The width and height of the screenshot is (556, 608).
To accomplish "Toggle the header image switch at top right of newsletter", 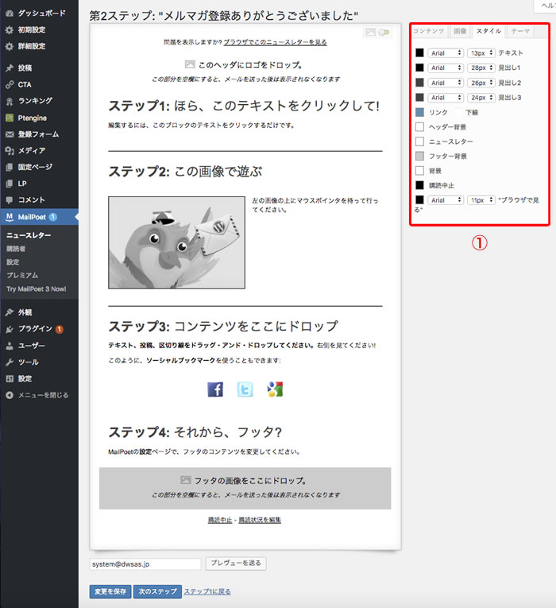I will pos(384,33).
